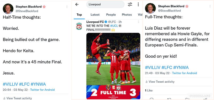The width and height of the screenshot is (214, 100).
Task: Click Stephen Blackford's avatar on Full-Time tweet
Action: click(150, 8)
